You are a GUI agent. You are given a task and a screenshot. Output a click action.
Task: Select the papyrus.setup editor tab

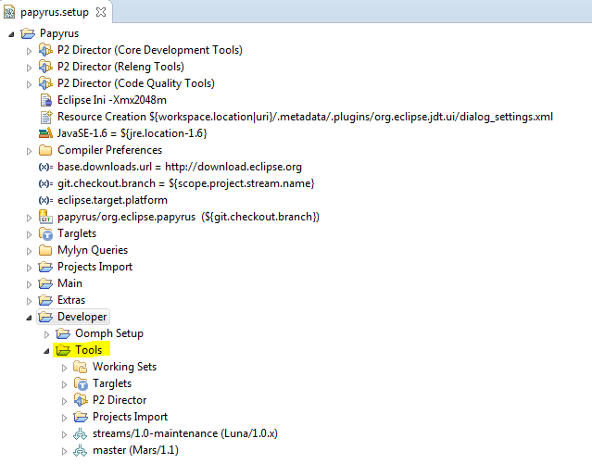tap(55, 12)
